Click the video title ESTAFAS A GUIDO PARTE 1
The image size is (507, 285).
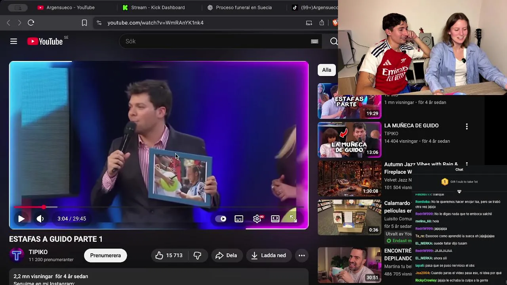click(56, 239)
